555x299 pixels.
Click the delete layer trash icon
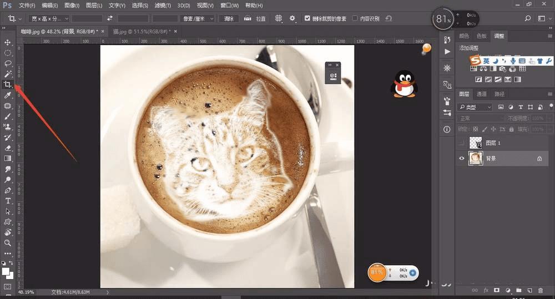tap(541, 290)
